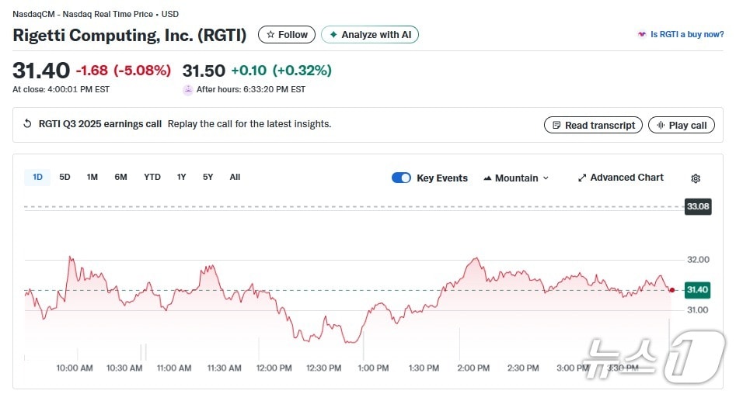Open the Read transcript button
The width and height of the screenshot is (736, 394).
tap(593, 125)
